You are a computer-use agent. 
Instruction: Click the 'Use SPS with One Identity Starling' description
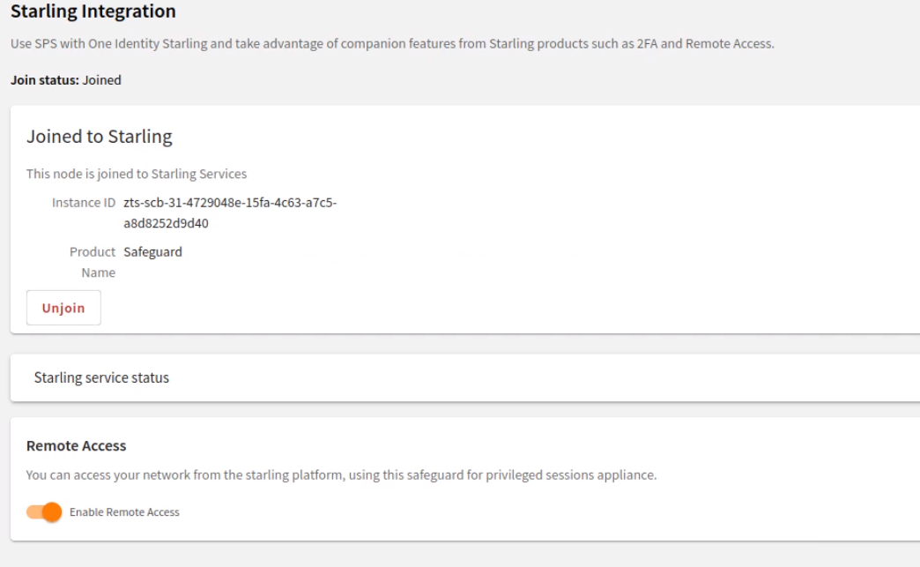coord(392,43)
